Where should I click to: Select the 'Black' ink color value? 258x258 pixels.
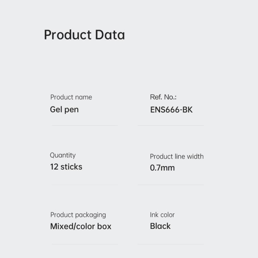click(160, 226)
